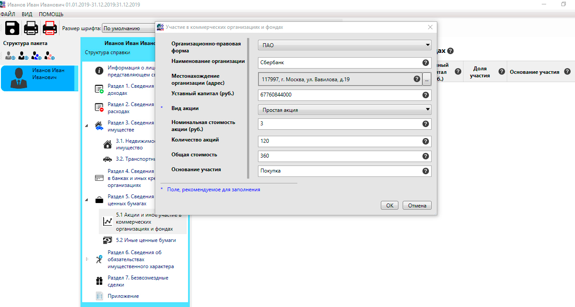
Task: Open the ПОМОЩЬ menu
Action: (51, 14)
